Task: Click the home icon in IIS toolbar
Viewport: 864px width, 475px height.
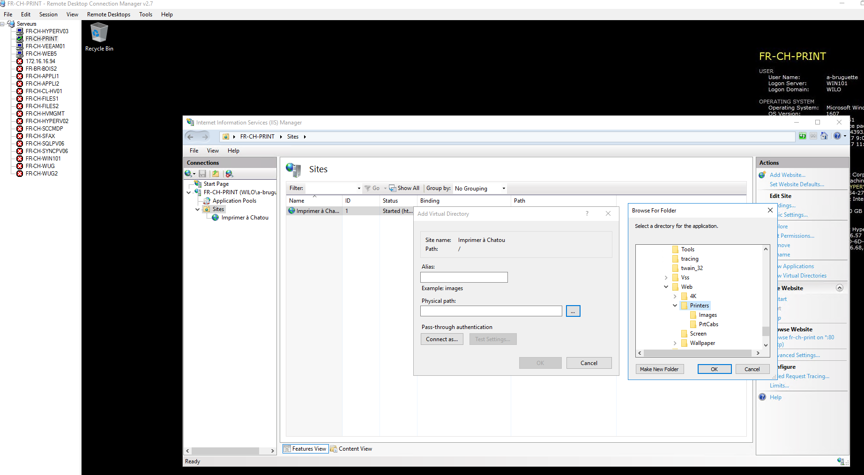Action: [824, 136]
